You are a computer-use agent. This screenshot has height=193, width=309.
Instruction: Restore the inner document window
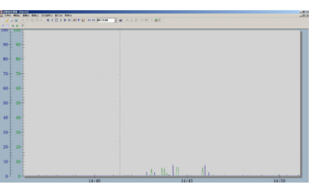(303, 15)
